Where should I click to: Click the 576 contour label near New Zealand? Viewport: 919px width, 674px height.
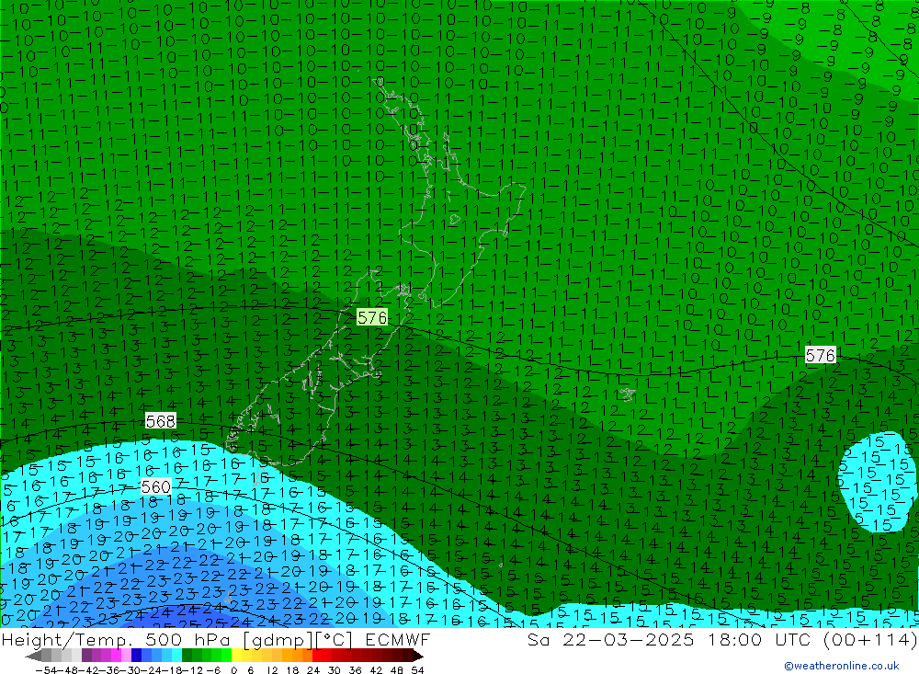click(372, 317)
